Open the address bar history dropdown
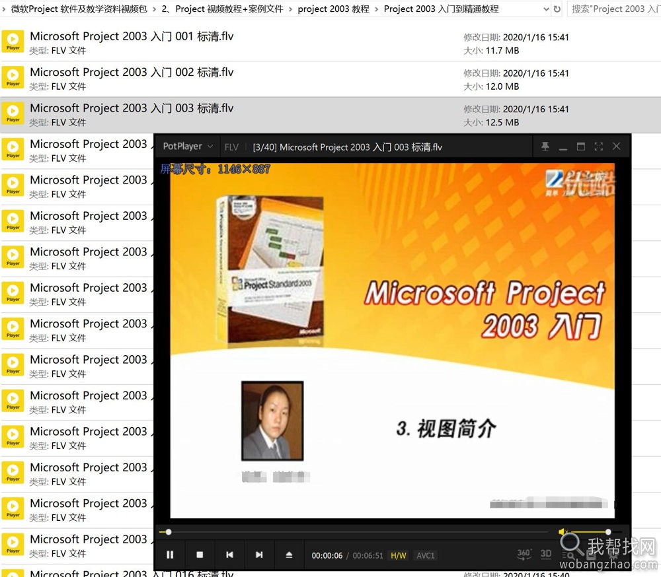The height and width of the screenshot is (577, 661). click(x=547, y=9)
